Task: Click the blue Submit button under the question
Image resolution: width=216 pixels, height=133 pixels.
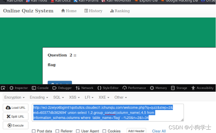Action: [60, 83]
